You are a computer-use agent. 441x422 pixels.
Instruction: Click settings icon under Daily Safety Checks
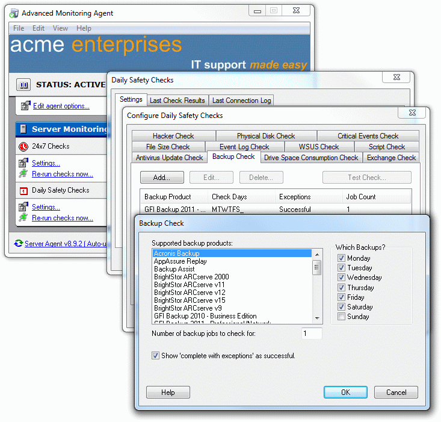pyautogui.click(x=23, y=206)
